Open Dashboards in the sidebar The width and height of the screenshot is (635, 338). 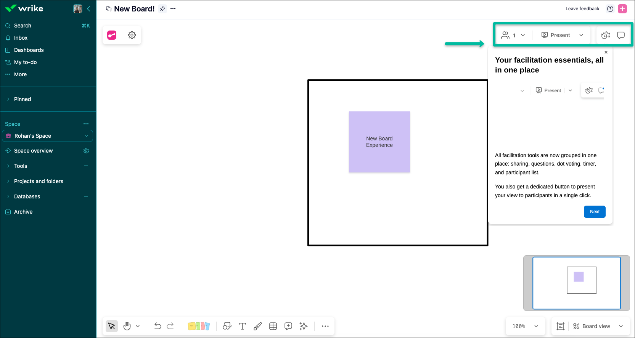(29, 50)
